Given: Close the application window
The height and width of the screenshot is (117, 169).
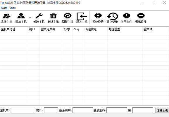Looking at the screenshot, I should click(x=165, y=3).
